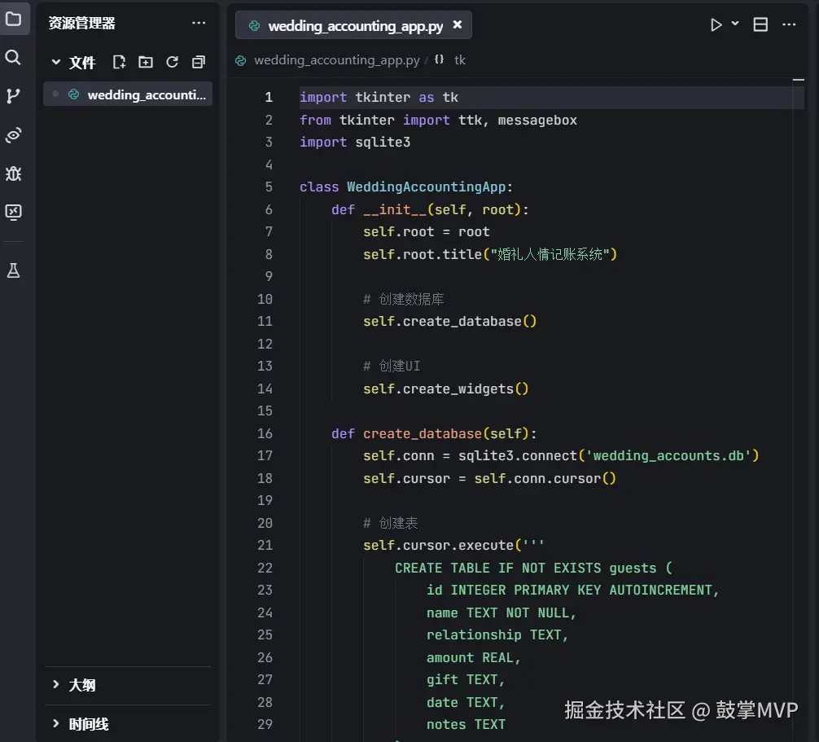Collapse all folders in explorer
819x742 pixels.
(x=199, y=62)
